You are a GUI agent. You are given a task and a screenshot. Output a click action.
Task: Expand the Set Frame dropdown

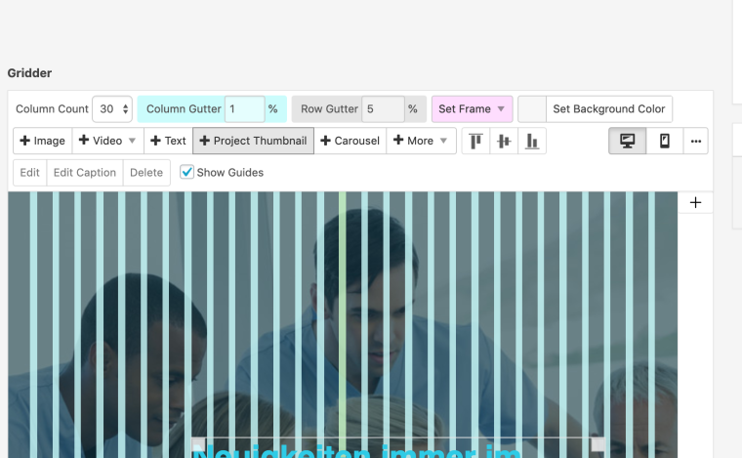click(x=472, y=109)
